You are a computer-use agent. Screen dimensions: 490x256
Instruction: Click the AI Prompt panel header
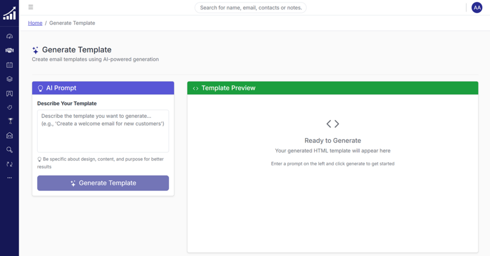tap(103, 88)
